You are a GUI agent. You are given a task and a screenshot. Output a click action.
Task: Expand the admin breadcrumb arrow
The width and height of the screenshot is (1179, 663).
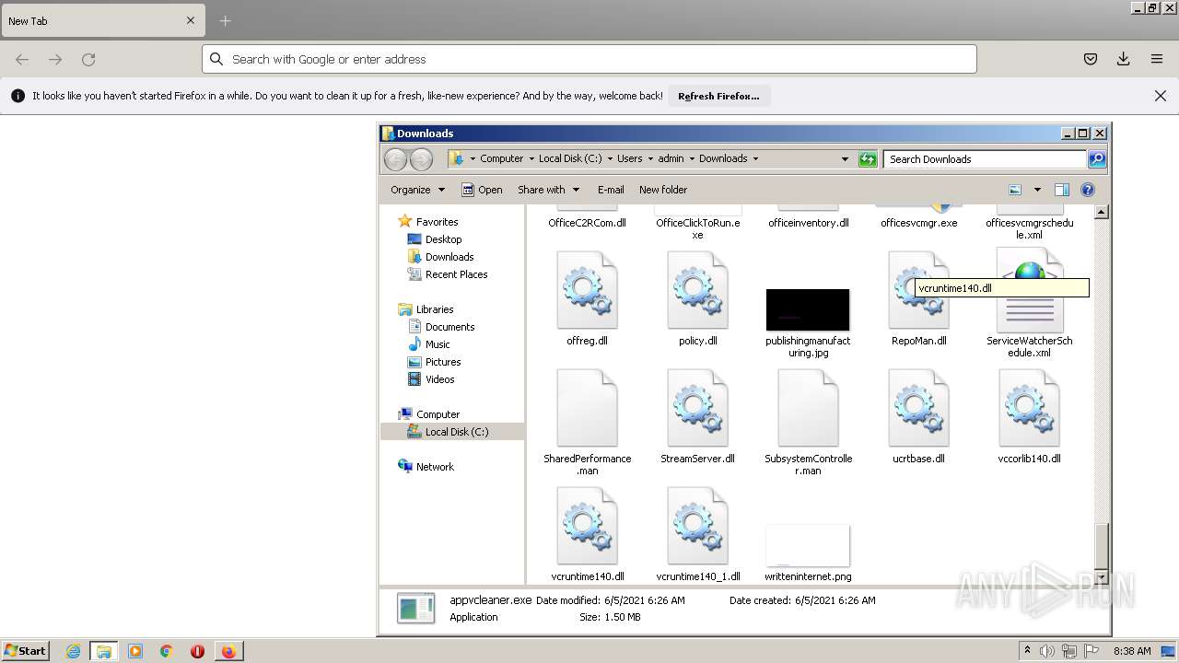(x=692, y=159)
